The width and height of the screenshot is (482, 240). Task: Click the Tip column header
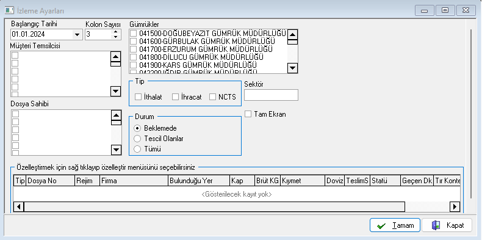[x=20, y=181]
